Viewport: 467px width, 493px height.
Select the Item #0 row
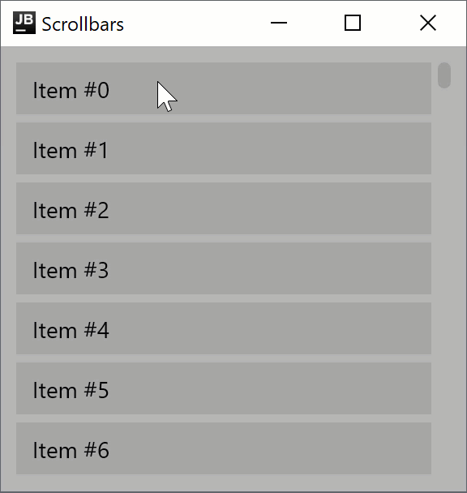click(224, 88)
